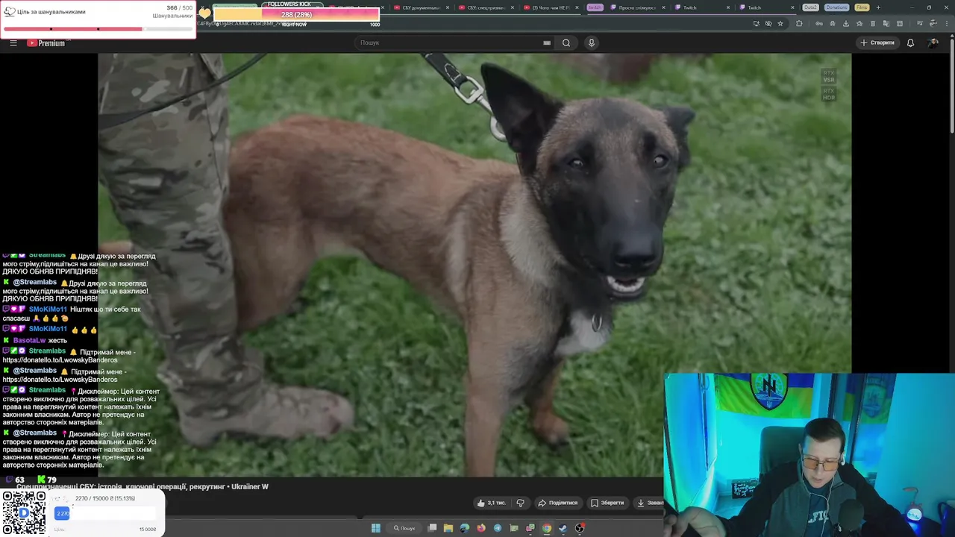Screen dimensions: 955x537
Task: Click the Створити (Create) button
Action: (877, 43)
